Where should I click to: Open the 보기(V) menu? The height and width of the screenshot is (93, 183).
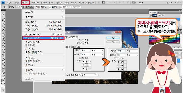(74, 3)
